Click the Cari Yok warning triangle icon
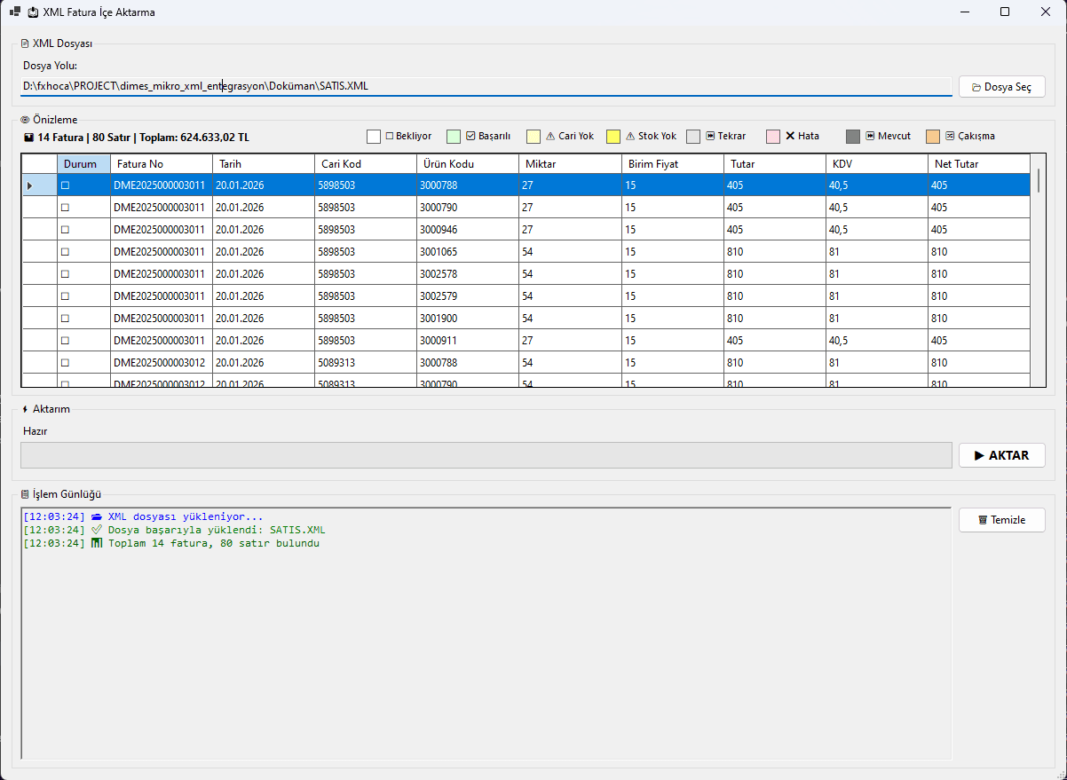This screenshot has width=1067, height=780. (x=550, y=137)
